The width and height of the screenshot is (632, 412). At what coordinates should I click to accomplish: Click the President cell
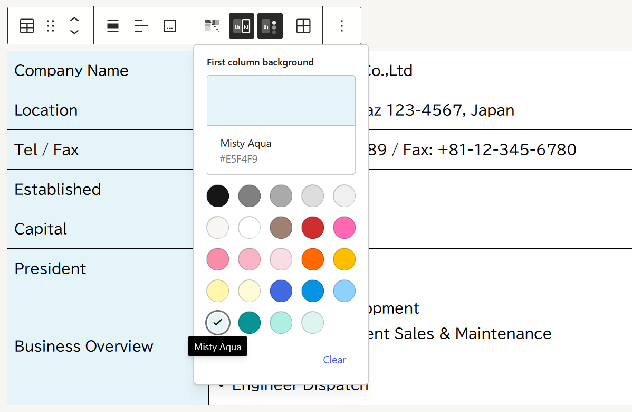click(x=101, y=268)
